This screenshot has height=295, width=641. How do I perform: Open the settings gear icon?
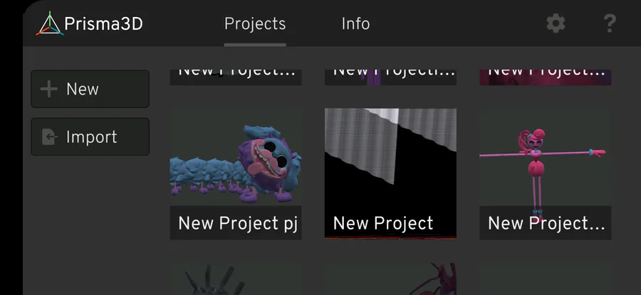(556, 23)
